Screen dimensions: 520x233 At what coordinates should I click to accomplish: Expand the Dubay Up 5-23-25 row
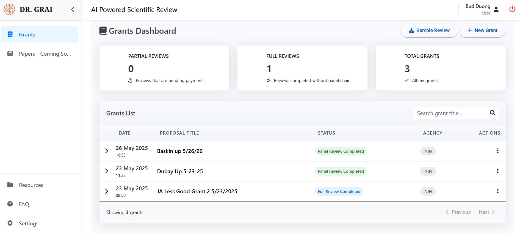click(107, 171)
